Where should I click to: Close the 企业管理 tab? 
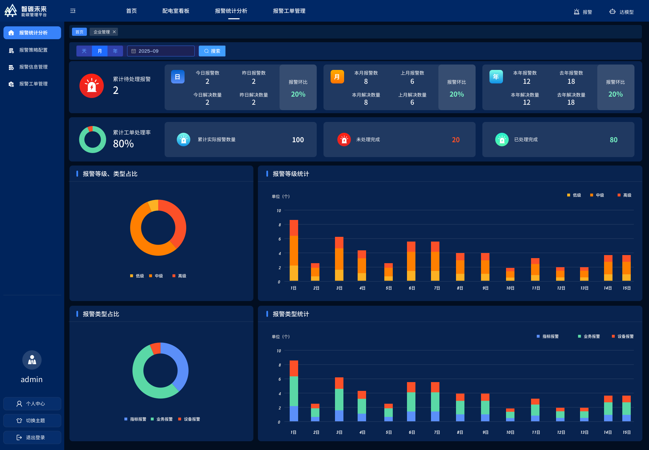114,32
